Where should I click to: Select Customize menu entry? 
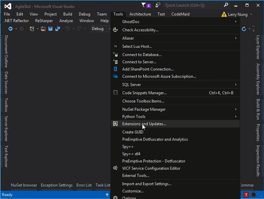coord(175,191)
